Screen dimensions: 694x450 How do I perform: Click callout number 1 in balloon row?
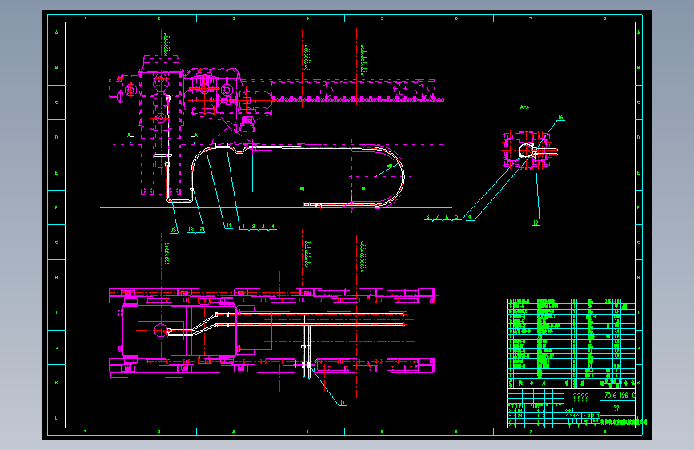click(243, 227)
